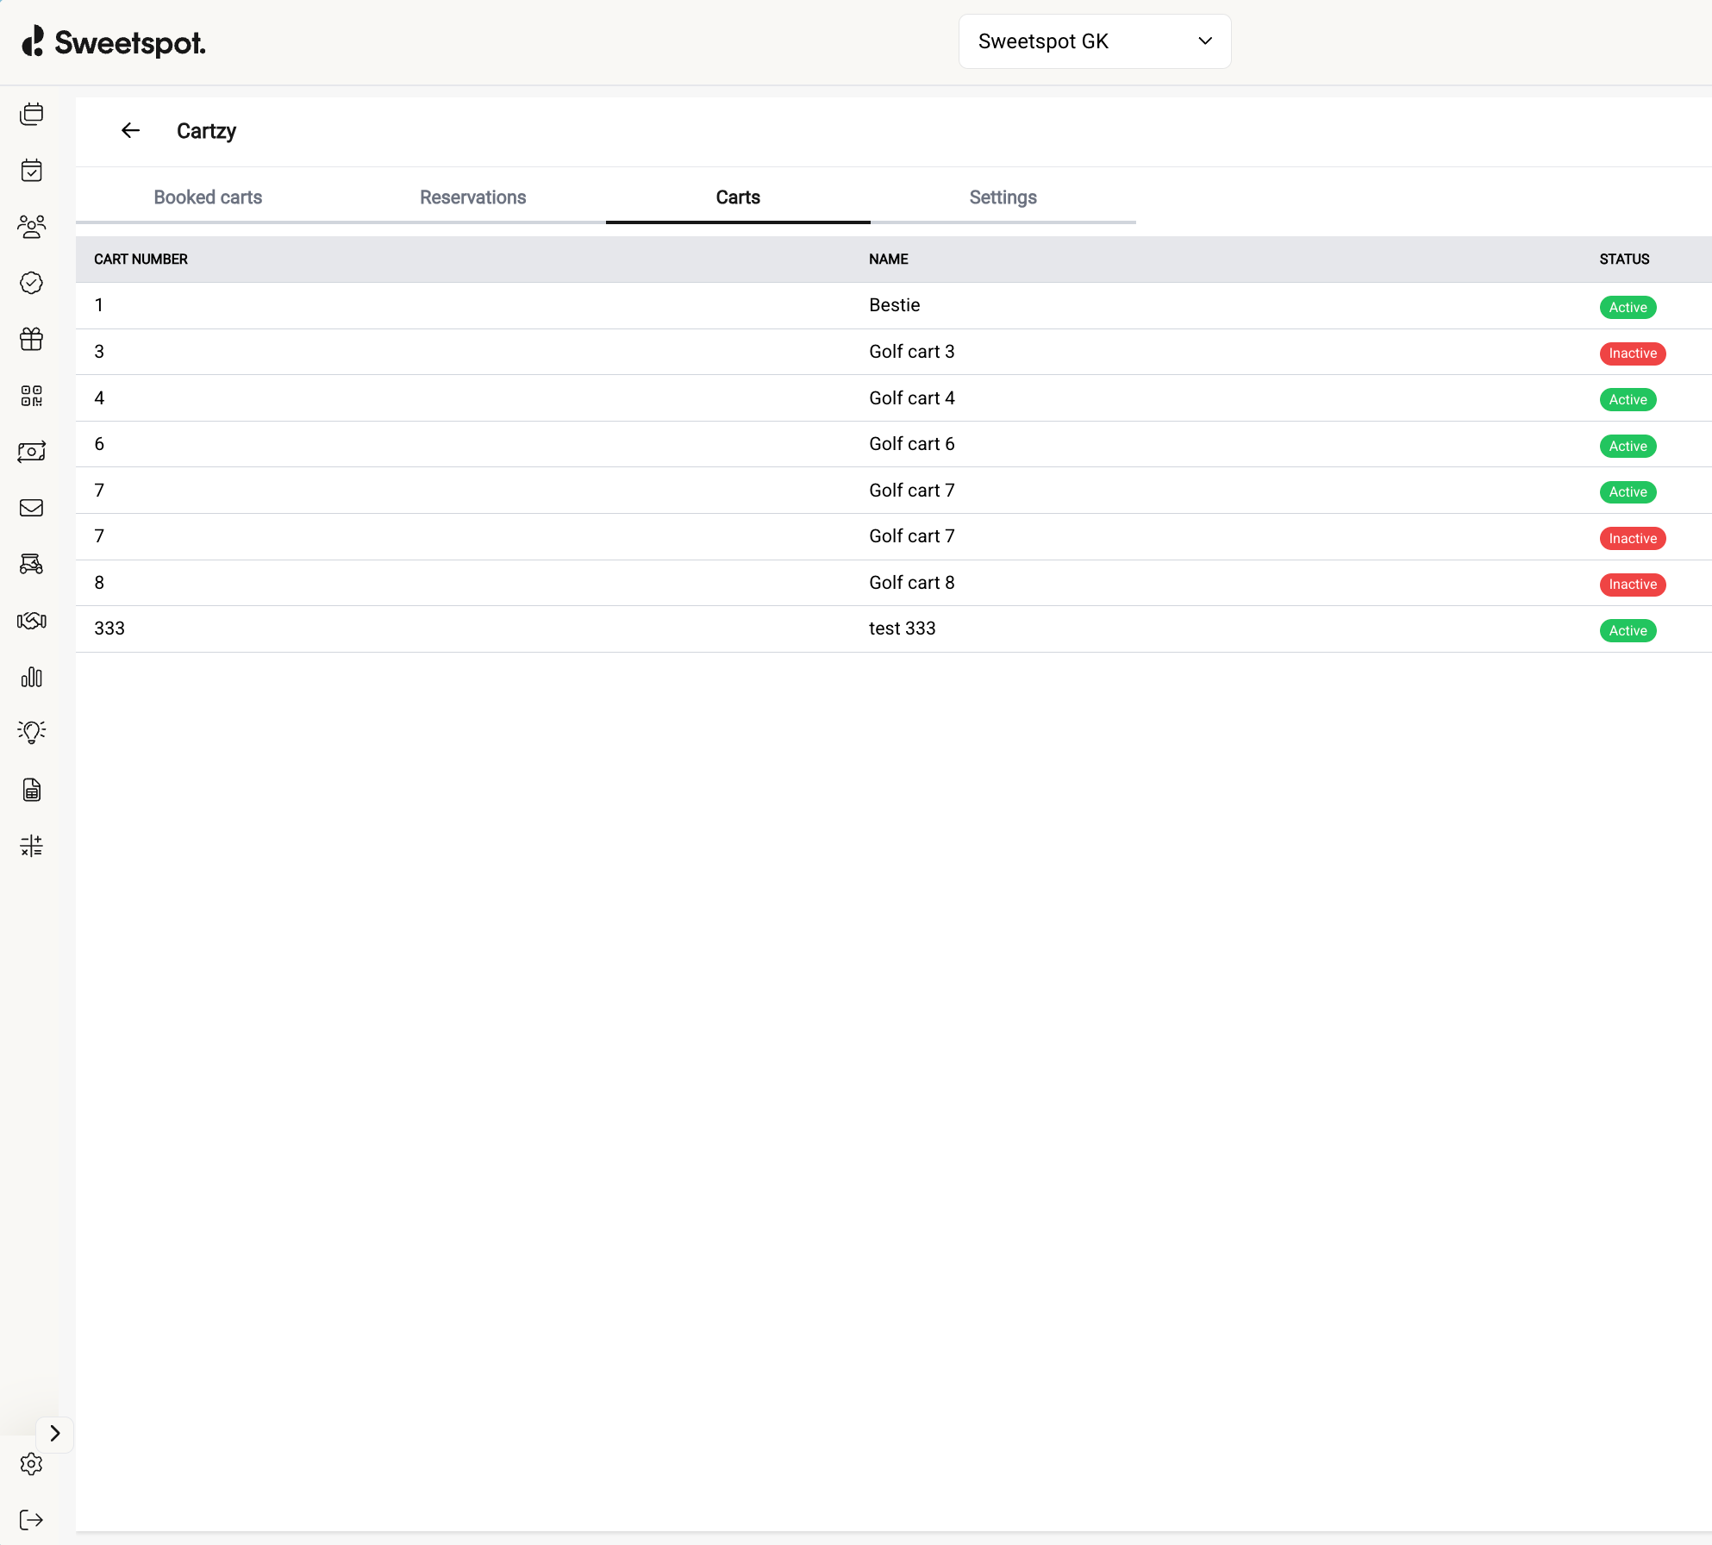Open the Reservations tab

point(472,197)
